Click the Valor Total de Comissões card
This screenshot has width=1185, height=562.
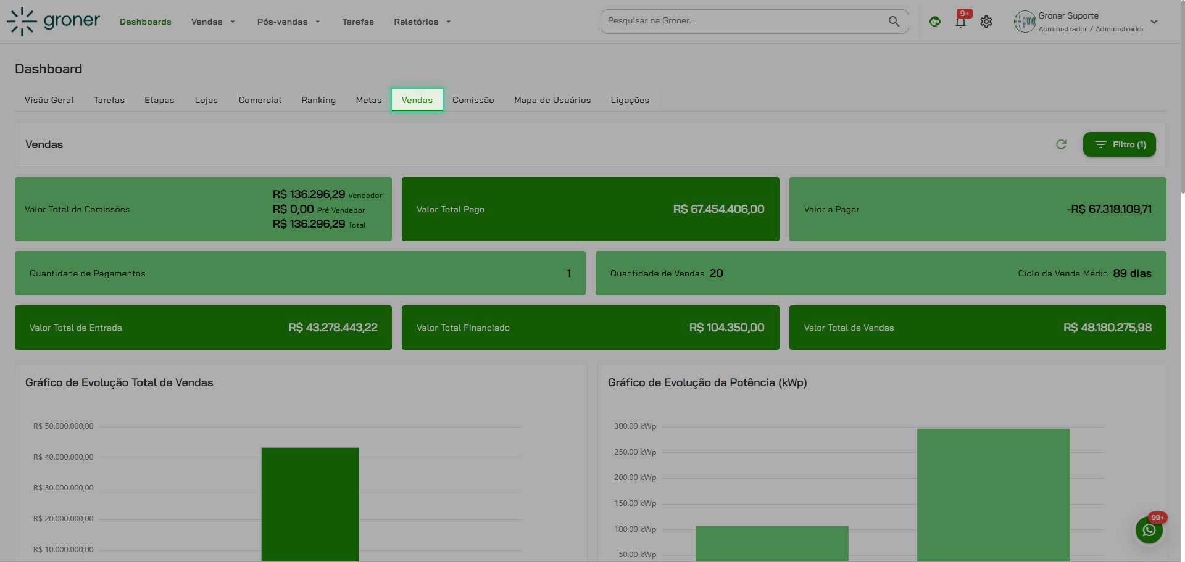(x=203, y=209)
